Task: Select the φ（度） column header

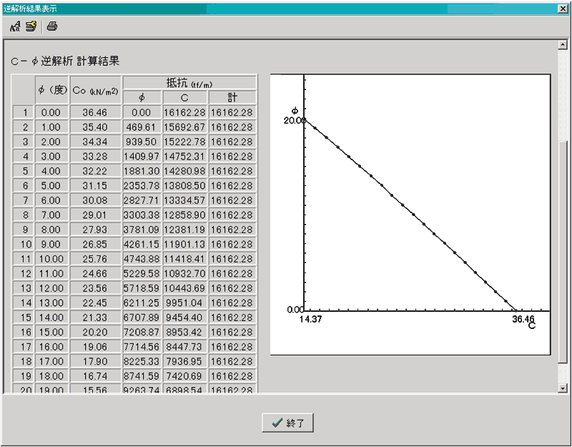Action: coord(51,89)
